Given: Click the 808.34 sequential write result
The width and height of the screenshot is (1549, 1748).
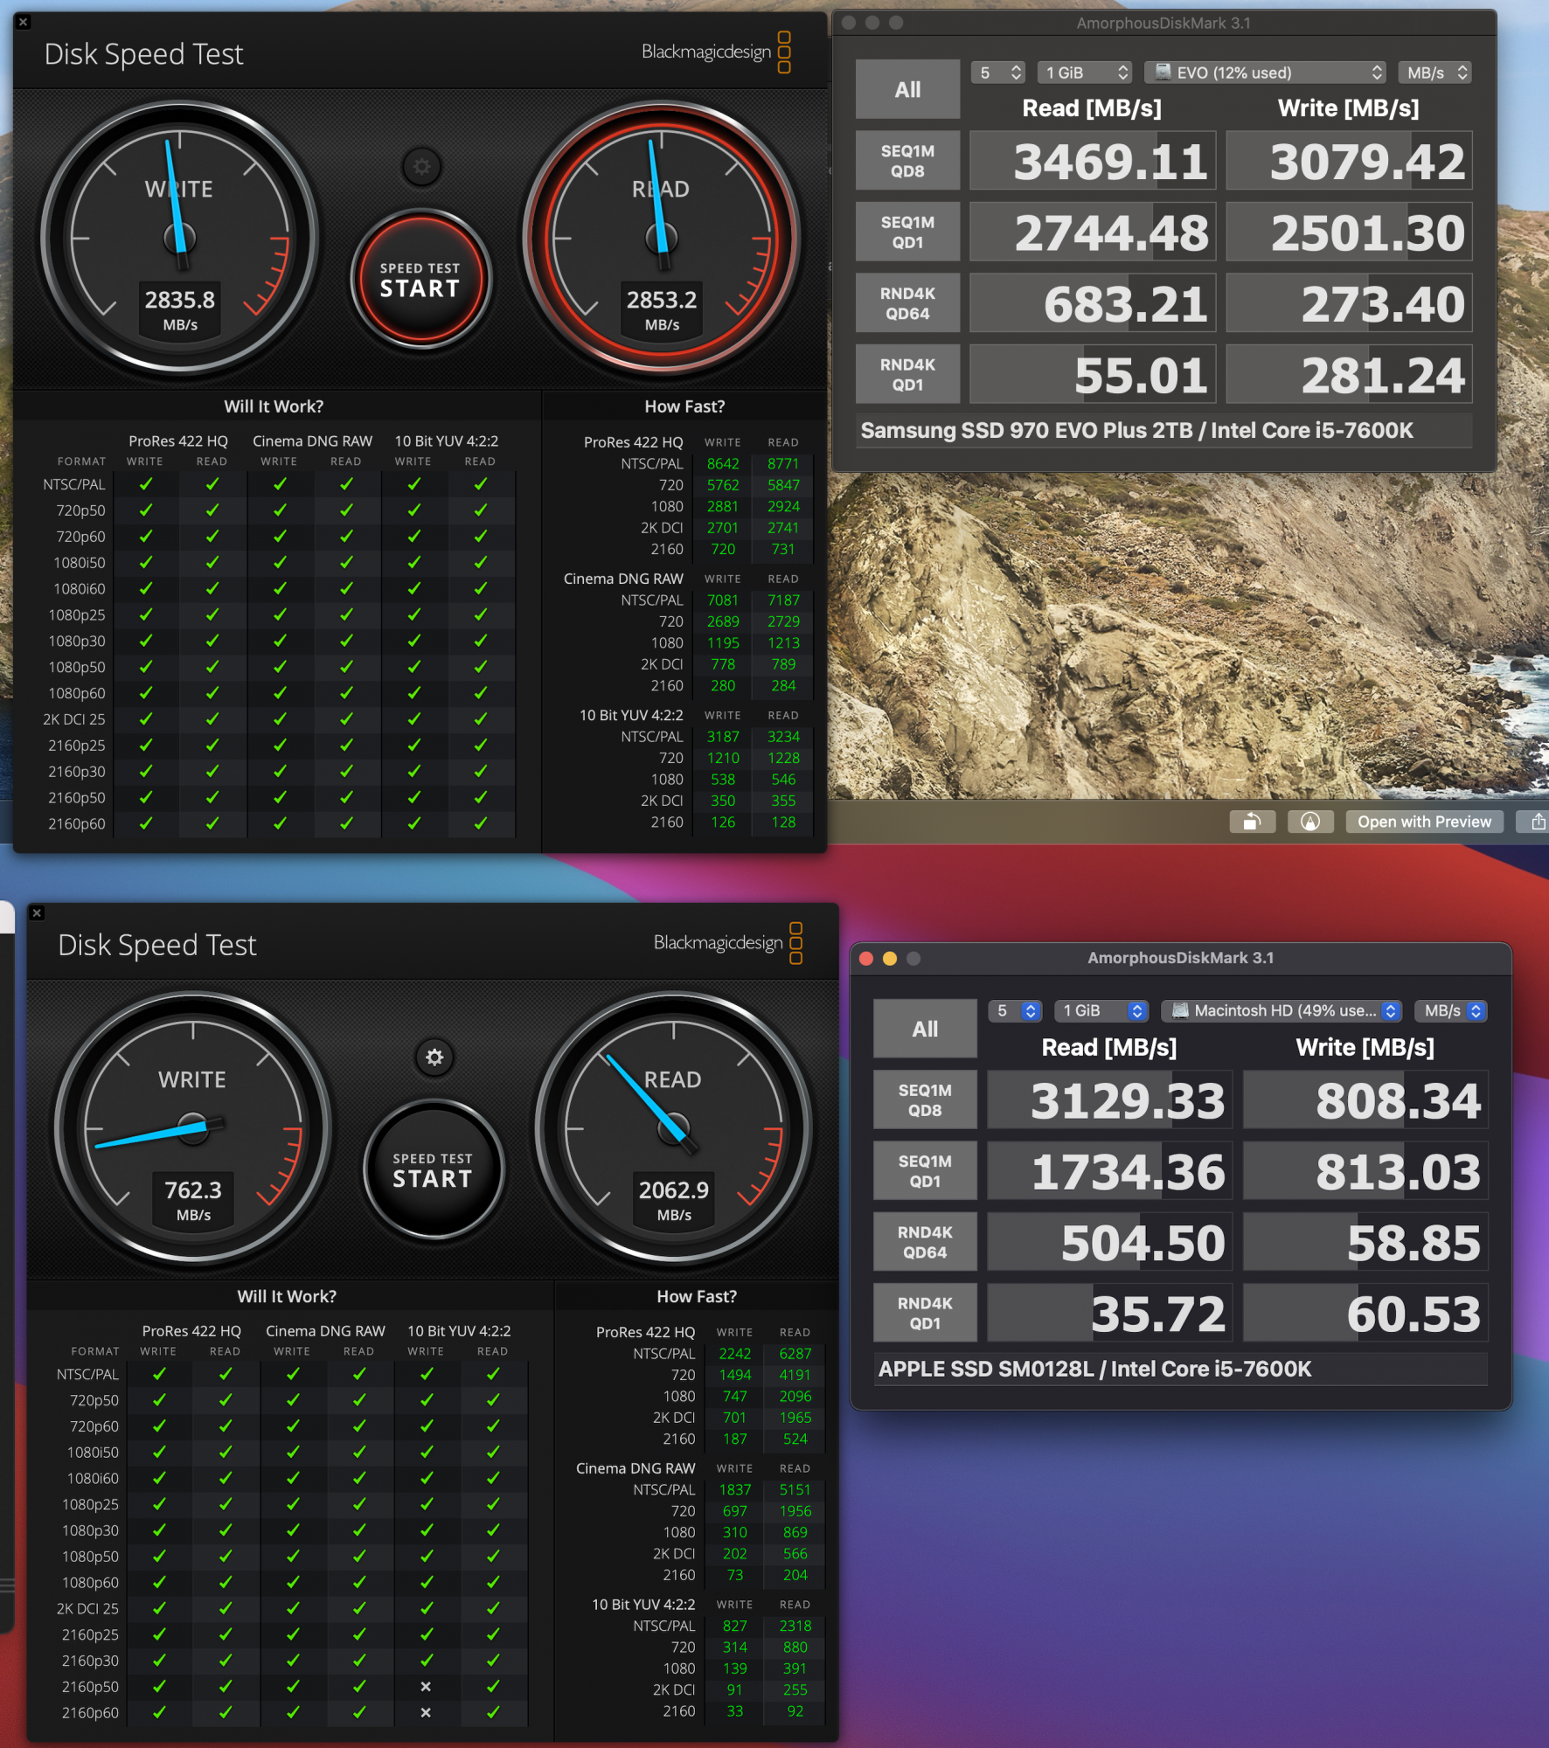Looking at the screenshot, I should (1365, 1099).
